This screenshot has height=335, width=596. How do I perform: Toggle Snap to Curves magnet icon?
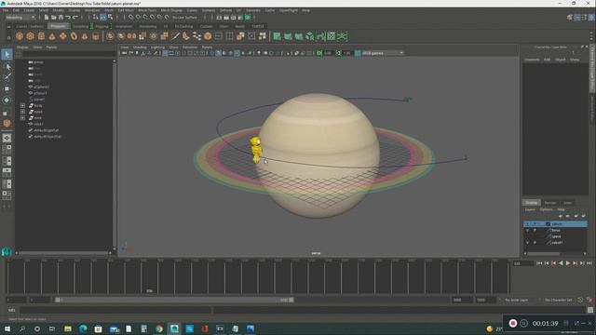pyautogui.click(x=139, y=18)
